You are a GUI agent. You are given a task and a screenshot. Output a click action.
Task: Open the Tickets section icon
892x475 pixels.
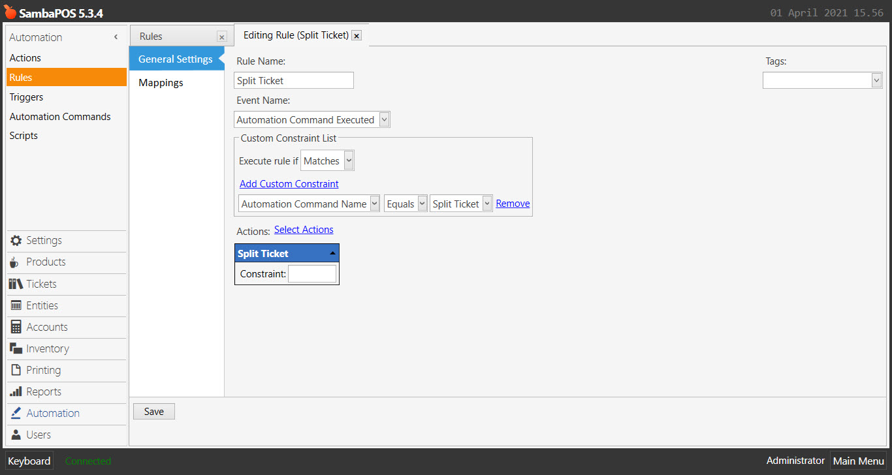[x=14, y=284]
